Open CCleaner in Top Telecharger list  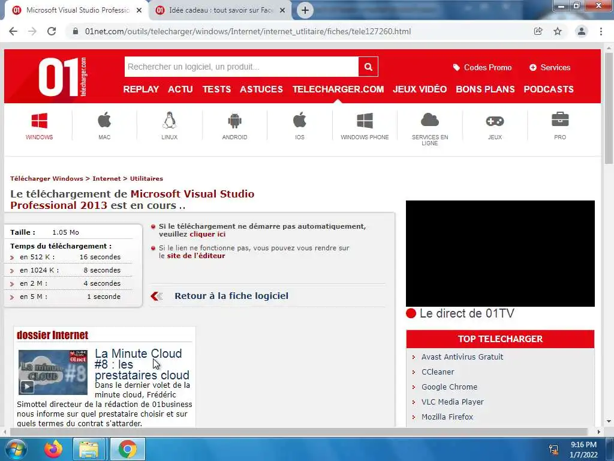pyautogui.click(x=438, y=372)
